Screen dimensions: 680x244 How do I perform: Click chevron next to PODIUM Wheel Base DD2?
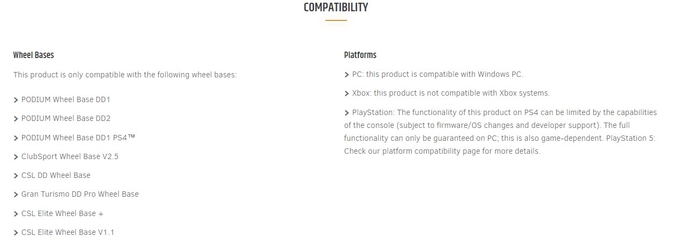click(16, 119)
